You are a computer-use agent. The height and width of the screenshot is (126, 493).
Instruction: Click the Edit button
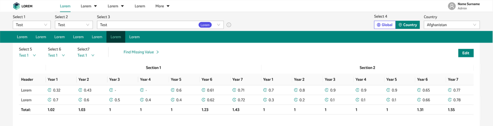pos(466,53)
